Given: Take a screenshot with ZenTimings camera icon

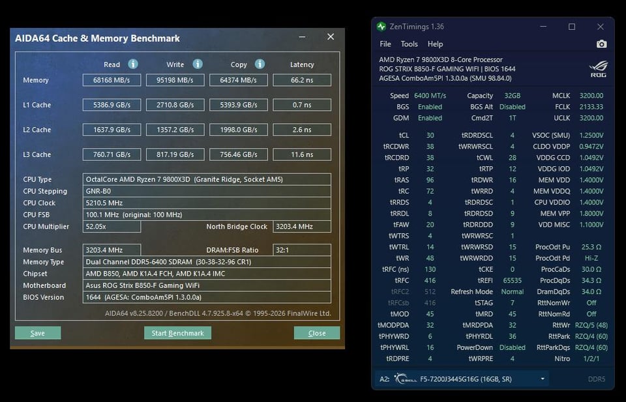Looking at the screenshot, I should click(x=601, y=44).
